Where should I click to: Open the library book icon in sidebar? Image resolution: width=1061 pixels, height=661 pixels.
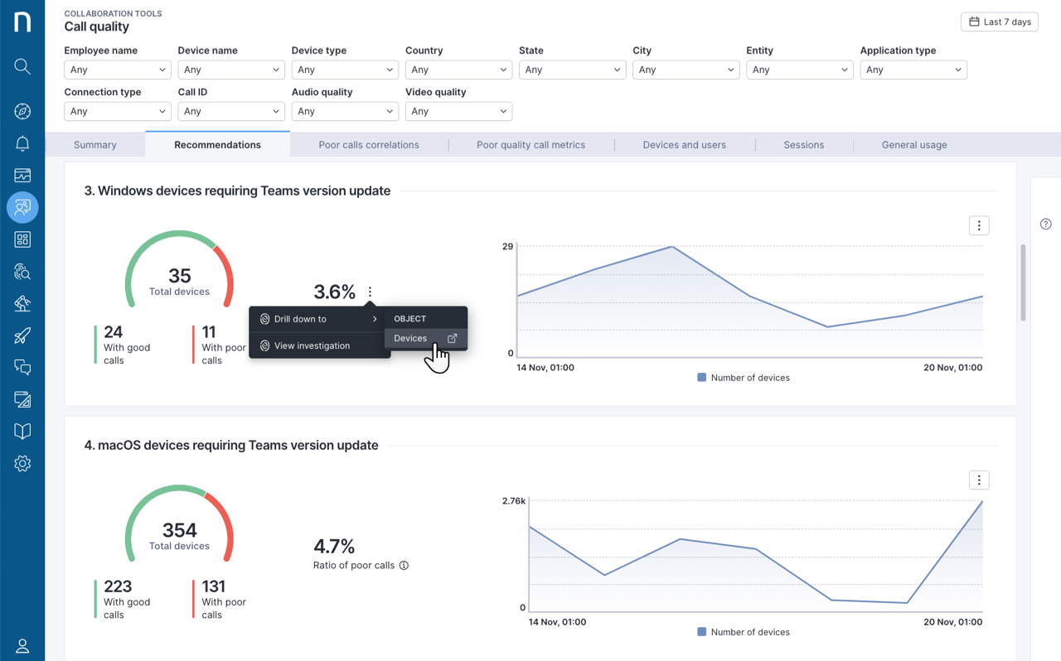coord(22,431)
